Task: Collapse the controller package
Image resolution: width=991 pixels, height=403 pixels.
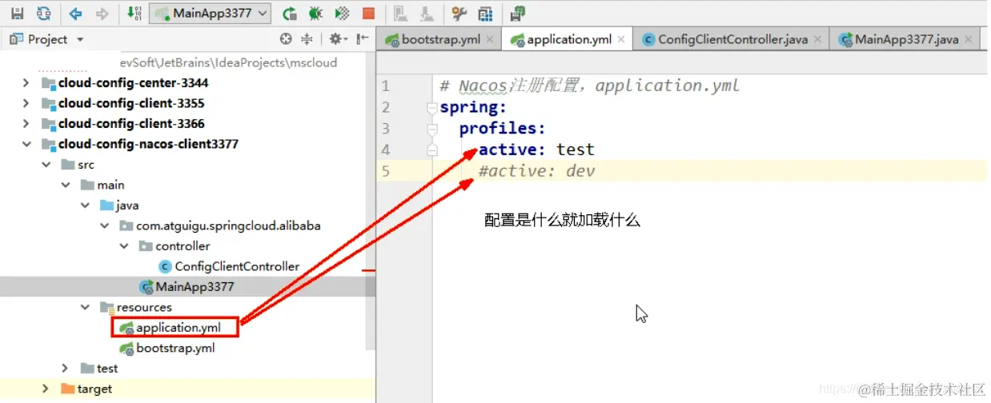Action: click(124, 246)
